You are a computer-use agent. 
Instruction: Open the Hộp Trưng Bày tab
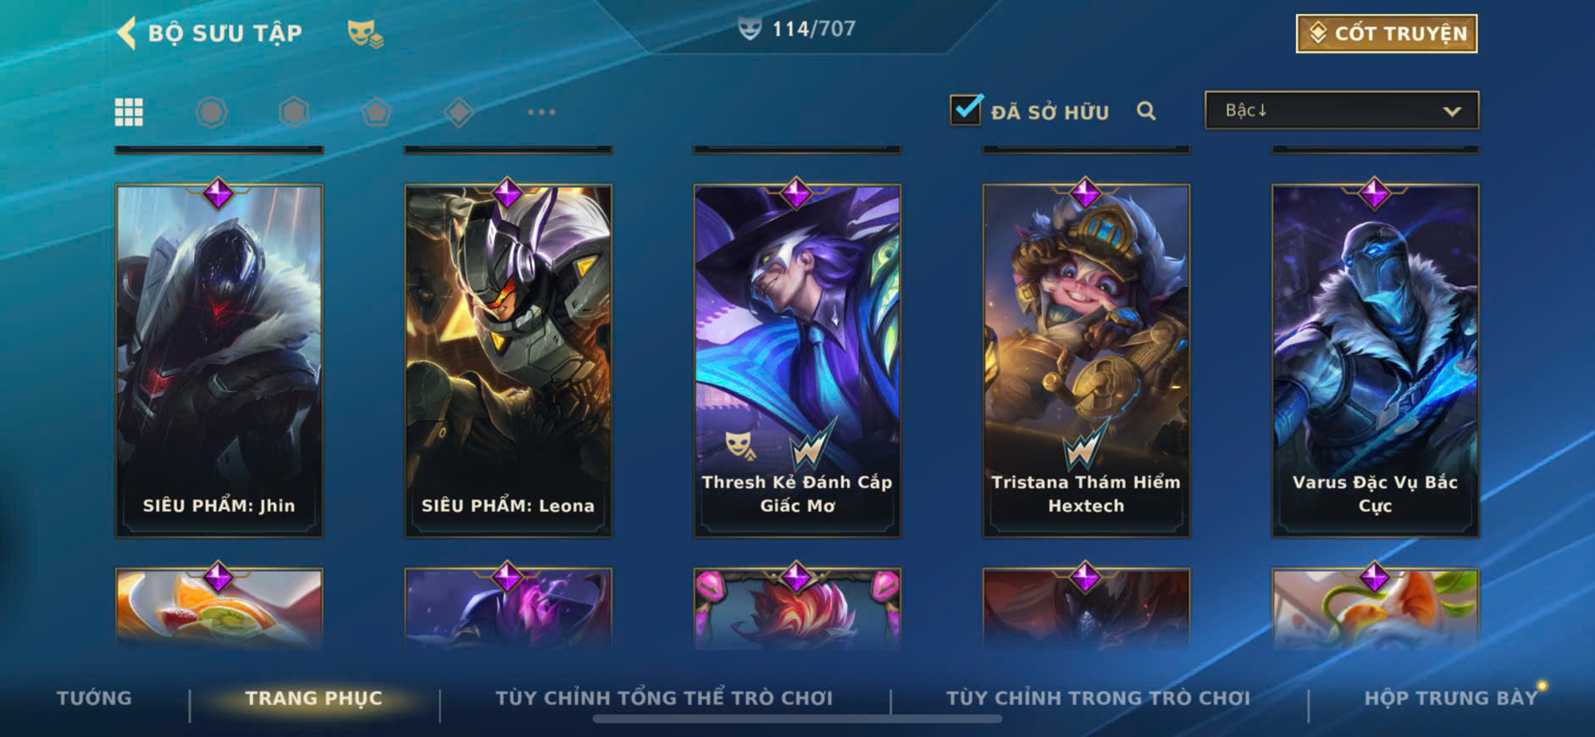[1450, 698]
